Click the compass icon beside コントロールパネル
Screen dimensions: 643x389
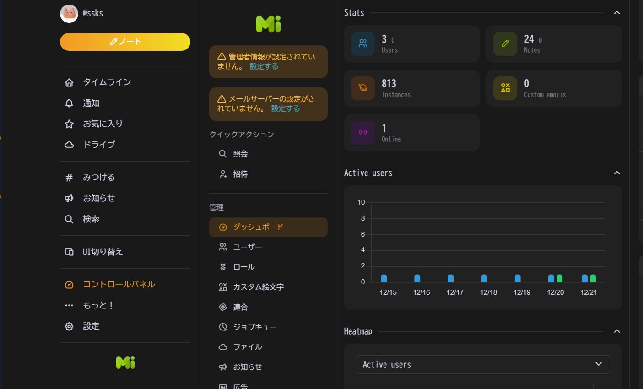[x=69, y=284]
